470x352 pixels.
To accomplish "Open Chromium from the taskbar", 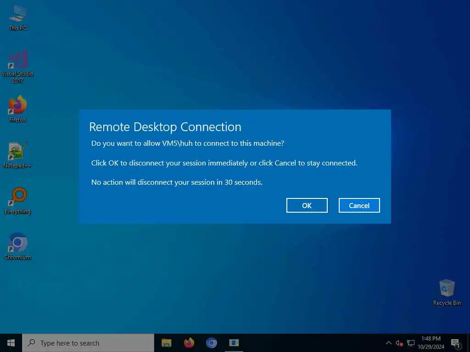I will click(x=211, y=343).
